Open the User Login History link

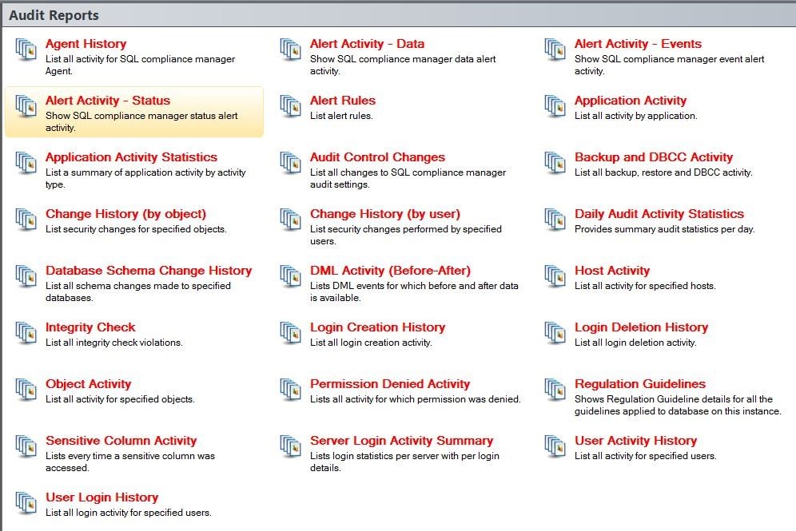101,498
